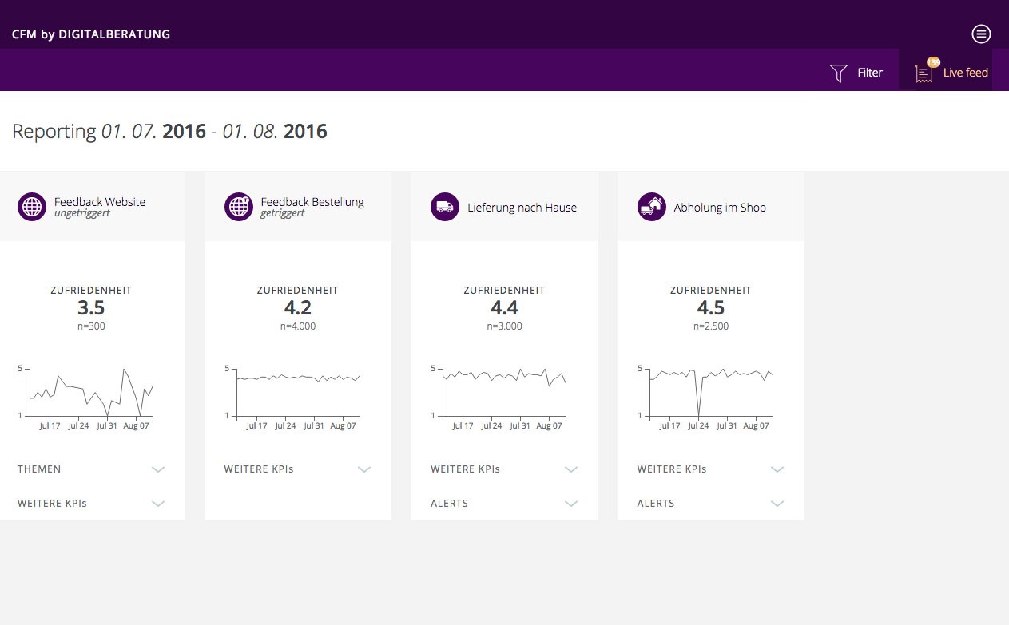
Task: Click the Live feed tab label
Action: click(965, 72)
